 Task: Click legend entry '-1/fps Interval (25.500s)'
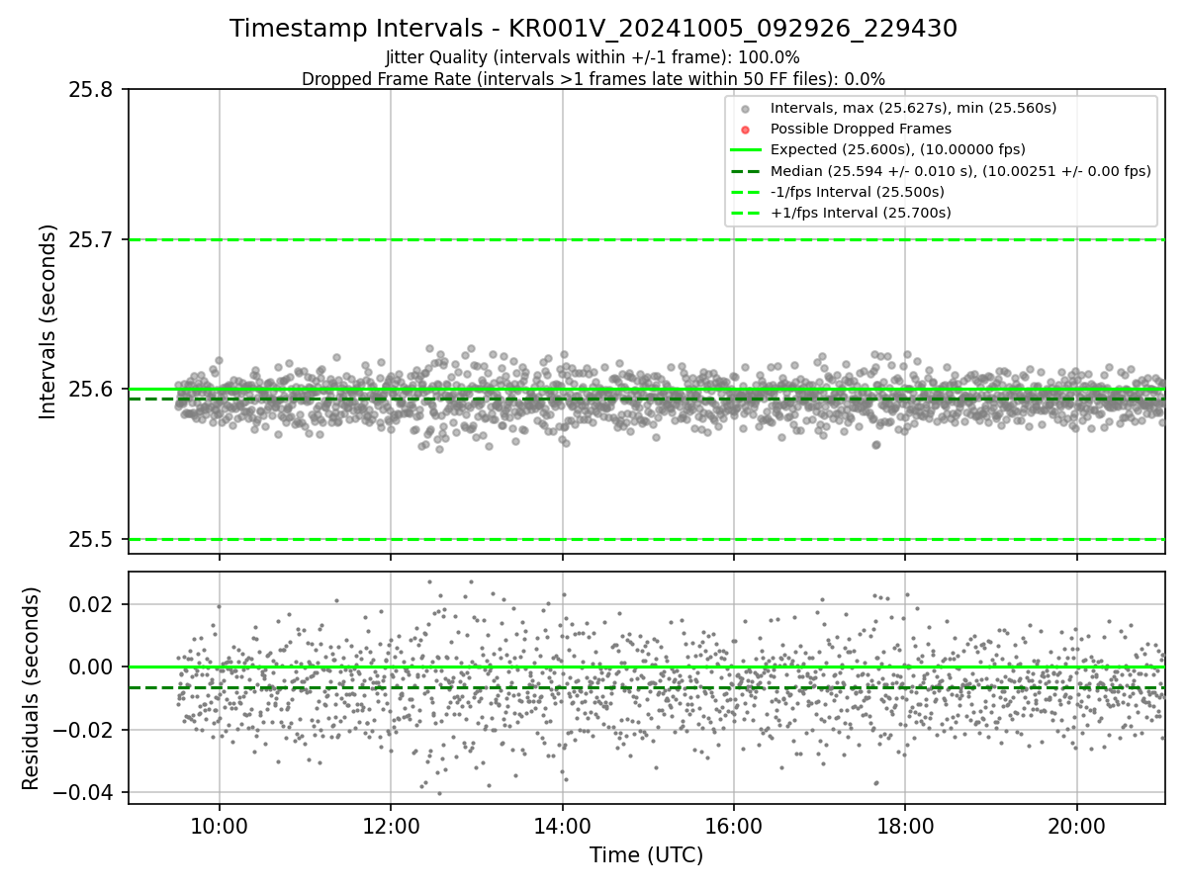point(857,192)
